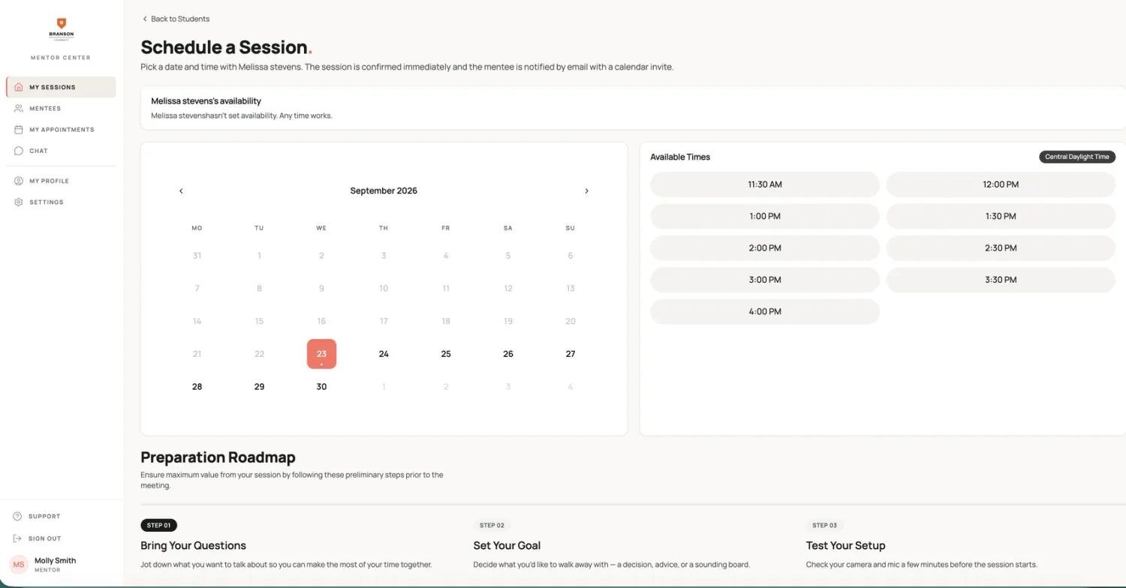Pick the 2:00 PM time slot

click(x=765, y=248)
